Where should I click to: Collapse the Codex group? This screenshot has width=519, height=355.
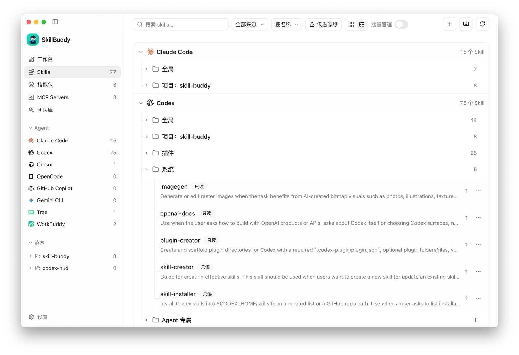[x=141, y=103]
